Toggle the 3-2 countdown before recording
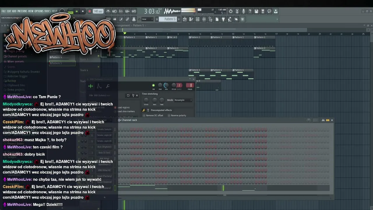 (121, 11)
